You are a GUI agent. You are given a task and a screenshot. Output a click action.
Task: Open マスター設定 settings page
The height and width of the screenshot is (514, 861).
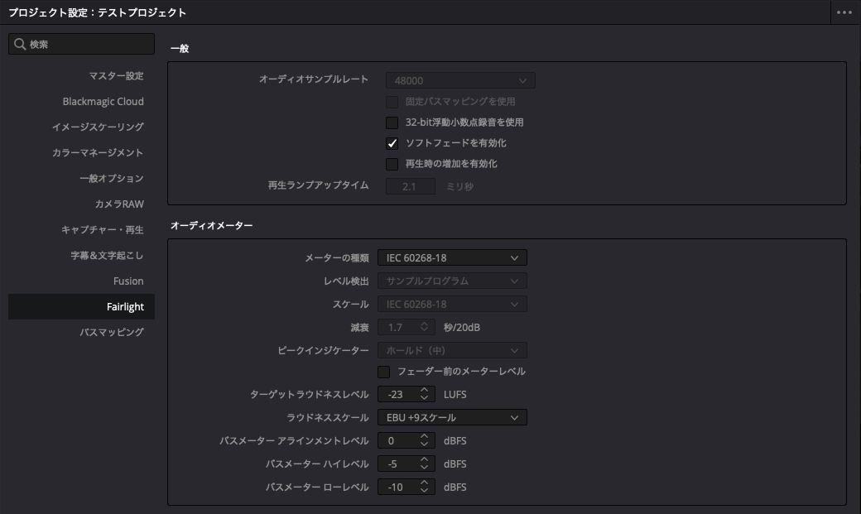coord(116,76)
